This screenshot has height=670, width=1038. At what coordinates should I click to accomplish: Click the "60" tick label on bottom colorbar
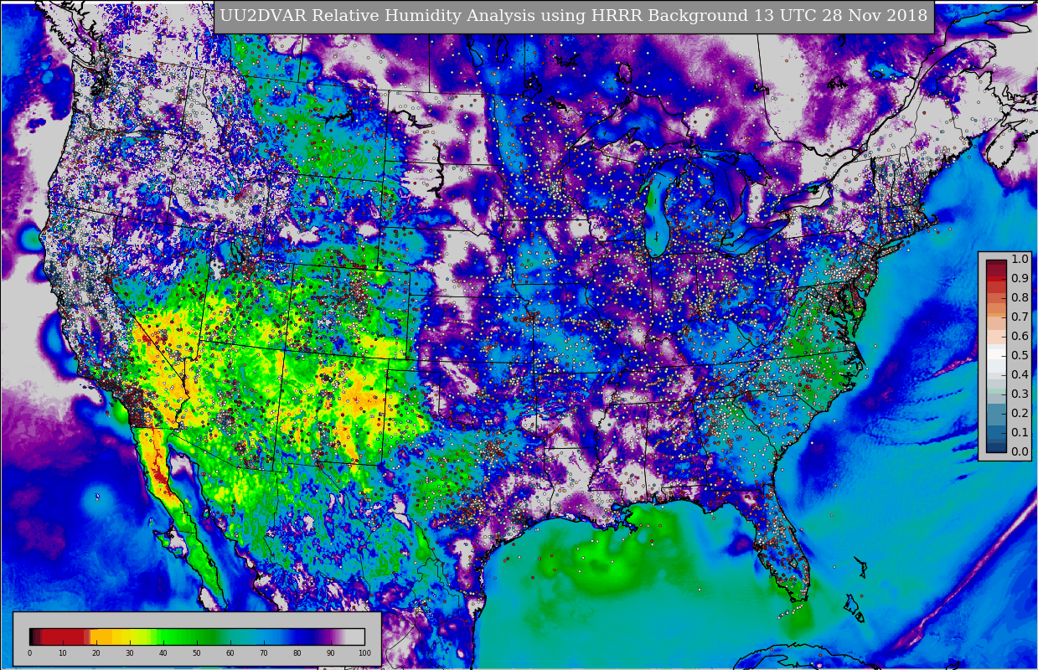[230, 653]
